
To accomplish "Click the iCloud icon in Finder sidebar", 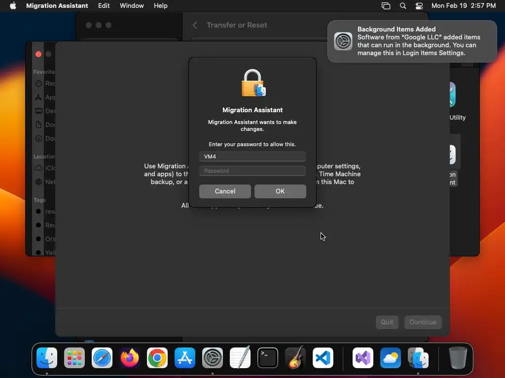I will tap(38, 168).
